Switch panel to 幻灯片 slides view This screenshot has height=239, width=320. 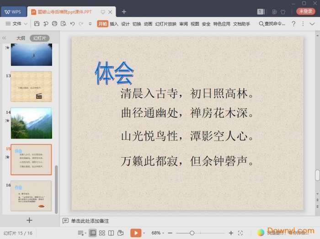[39, 38]
